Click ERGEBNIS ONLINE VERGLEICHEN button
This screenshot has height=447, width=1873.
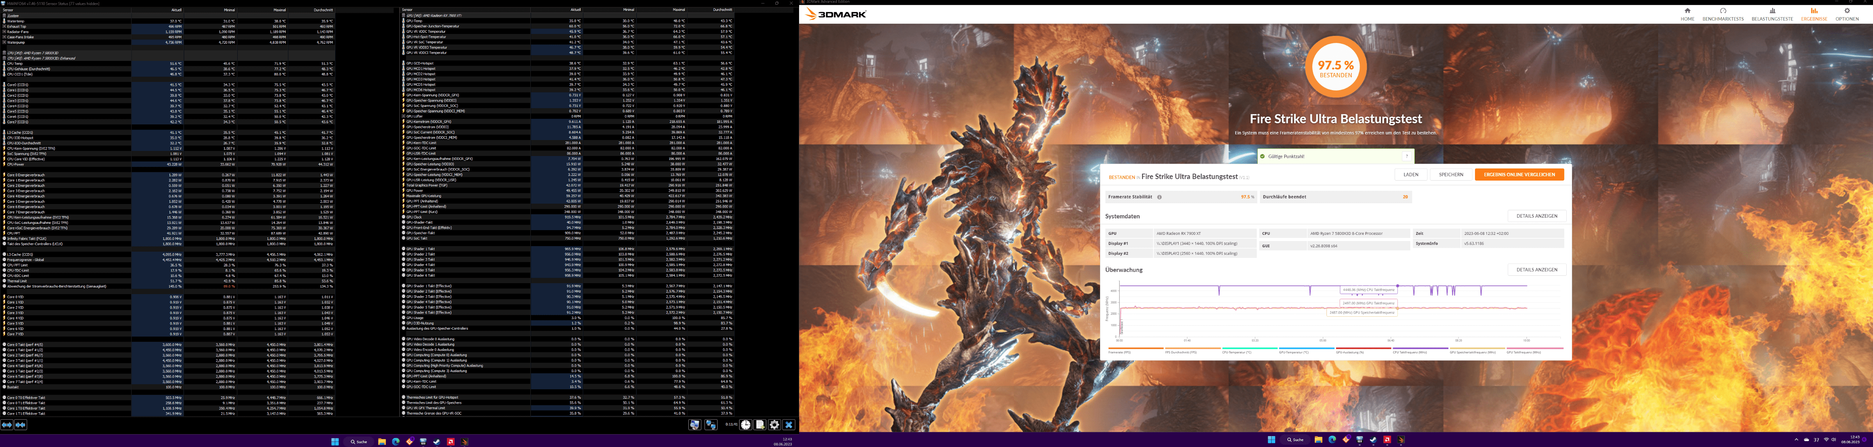click(1519, 174)
